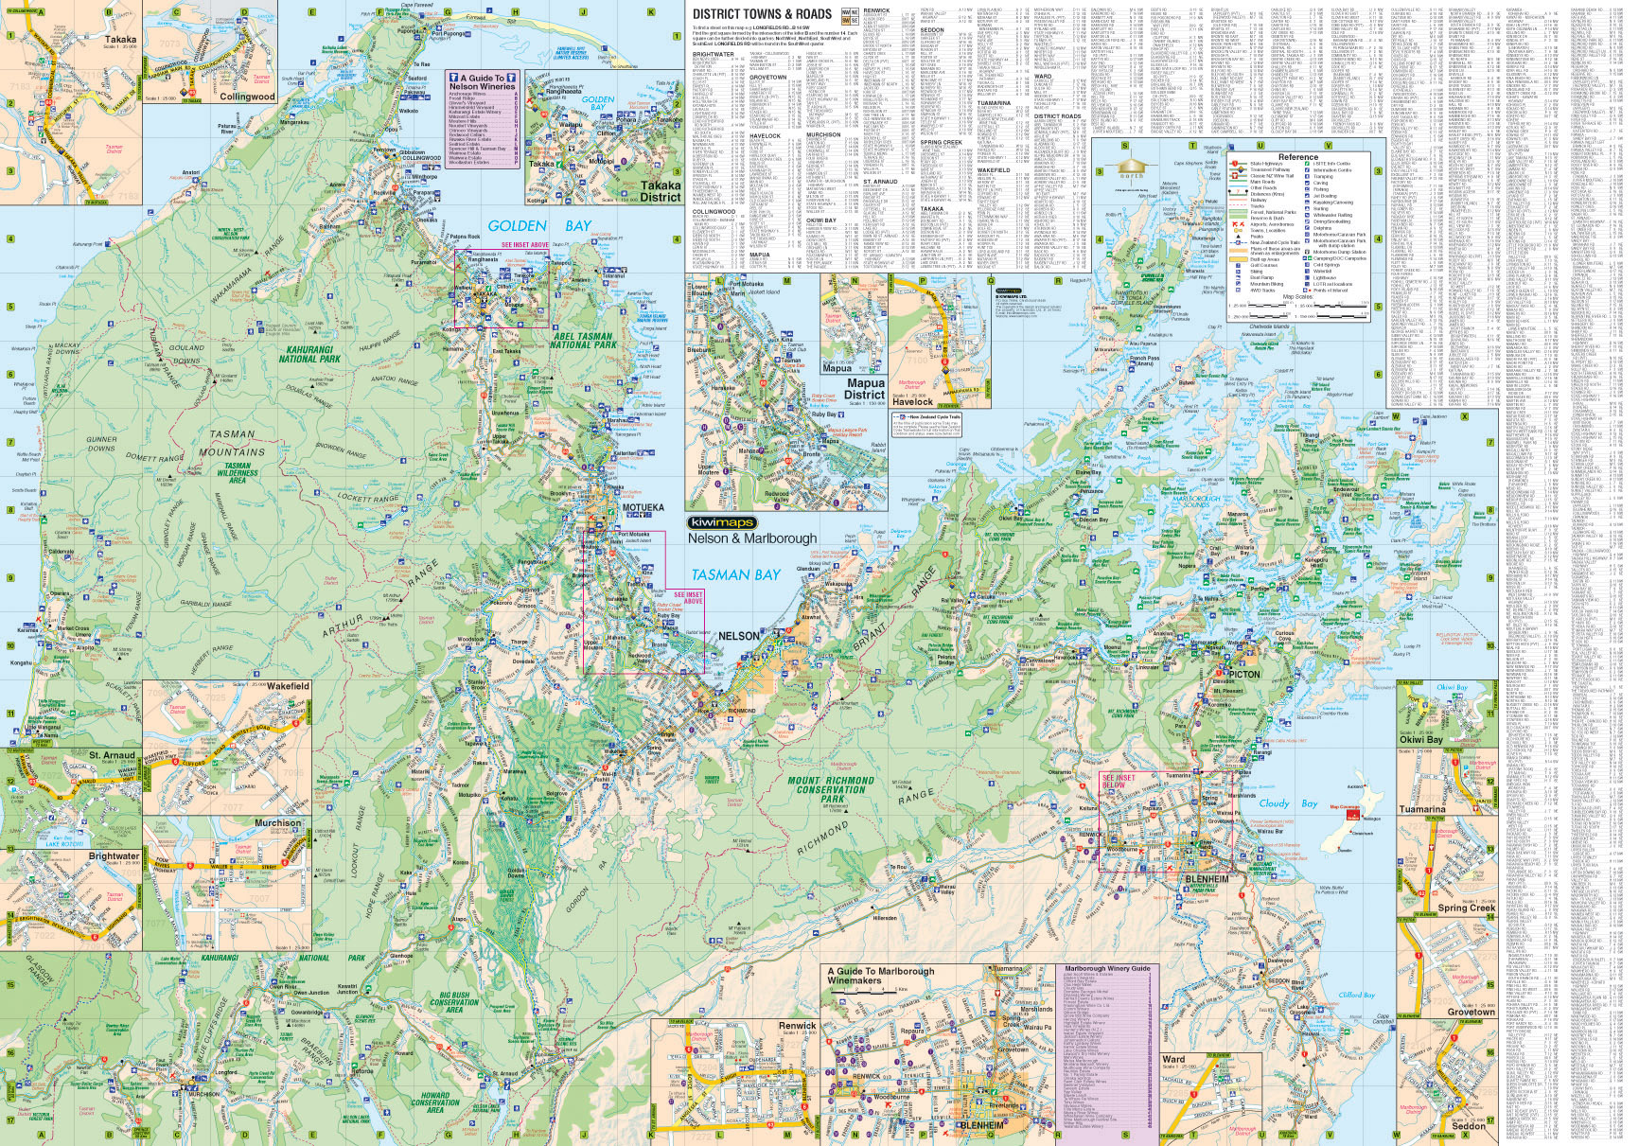Click the 'OKIWI BAY' heading in street index
Image resolution: width=1639 pixels, height=1146 pixels.
(x=821, y=220)
